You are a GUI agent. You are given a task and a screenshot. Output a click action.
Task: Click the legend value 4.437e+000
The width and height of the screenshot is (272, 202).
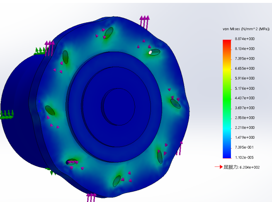[x=245, y=98]
